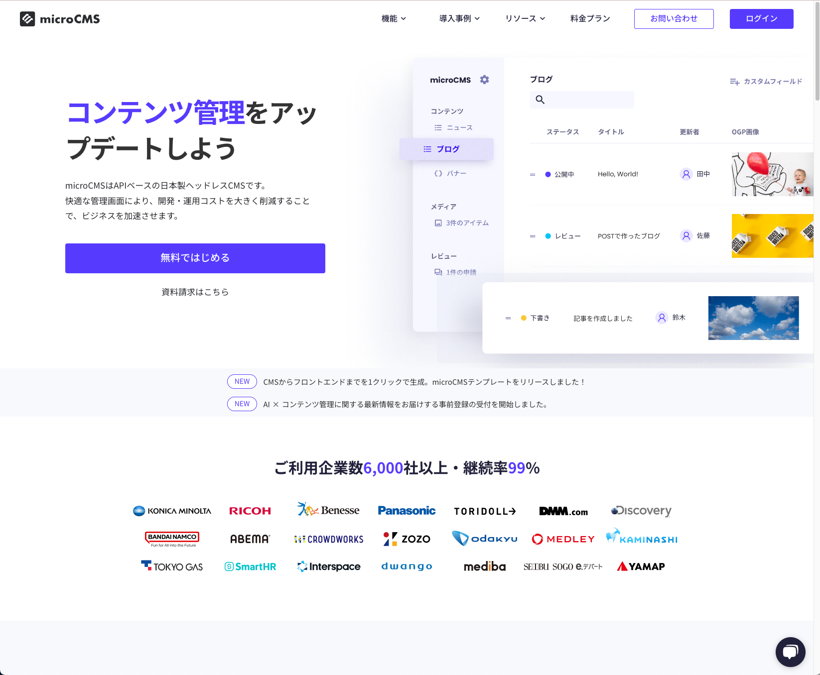This screenshot has height=675, width=820.
Task: Select 料金プラン in the navigation
Action: 588,18
